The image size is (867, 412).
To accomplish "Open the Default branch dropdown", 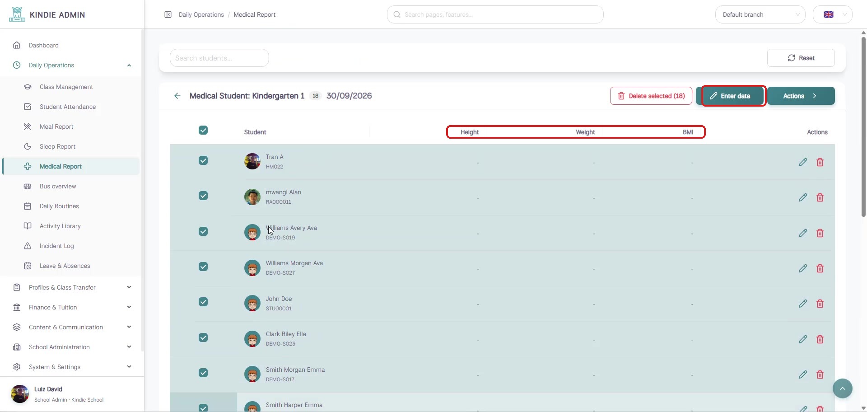I will pos(760,14).
